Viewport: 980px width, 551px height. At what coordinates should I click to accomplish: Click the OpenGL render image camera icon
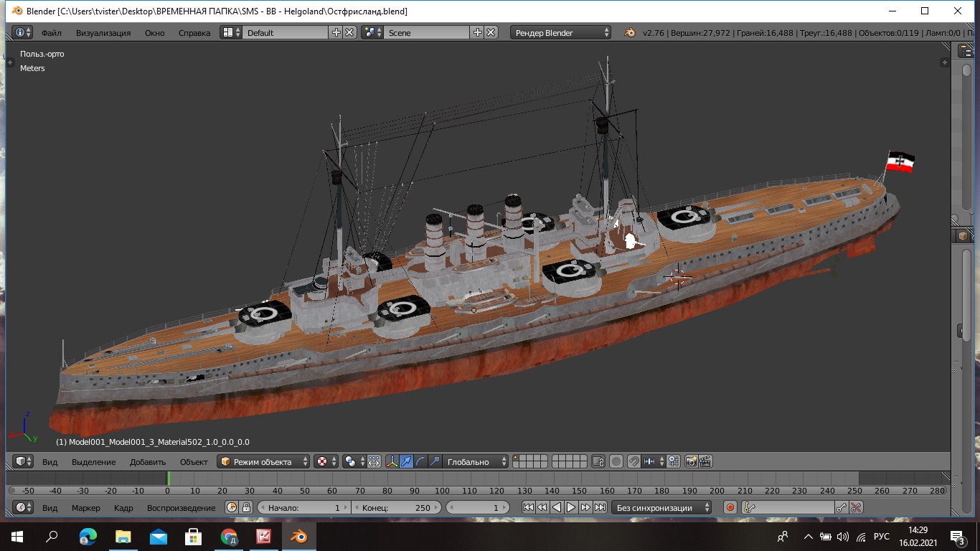tap(692, 461)
